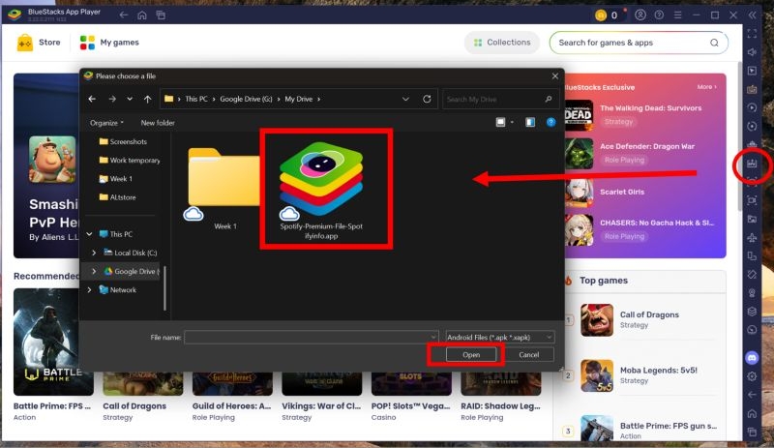Click the sidebar recent apps icon
This screenshot has width=774, height=448.
(x=752, y=432)
